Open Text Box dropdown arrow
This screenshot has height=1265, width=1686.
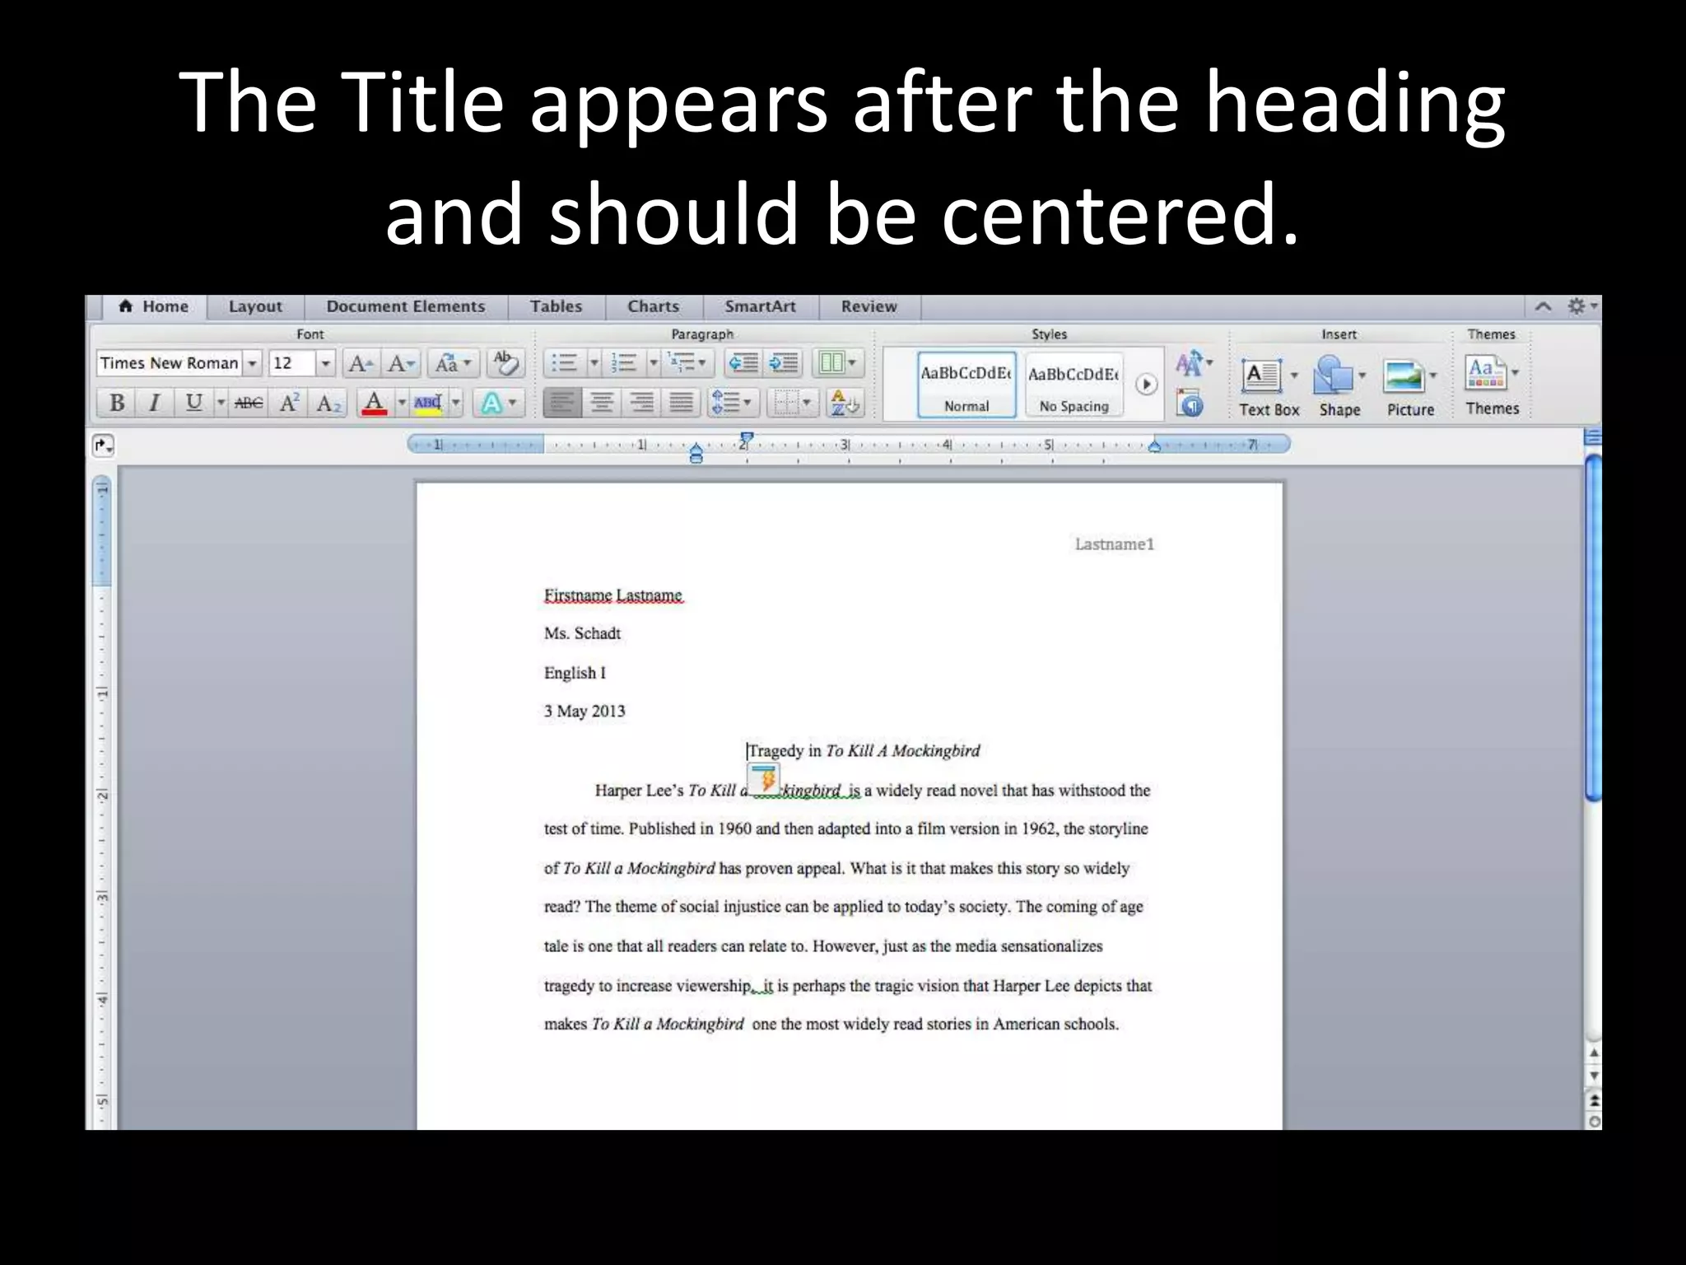coord(1293,376)
